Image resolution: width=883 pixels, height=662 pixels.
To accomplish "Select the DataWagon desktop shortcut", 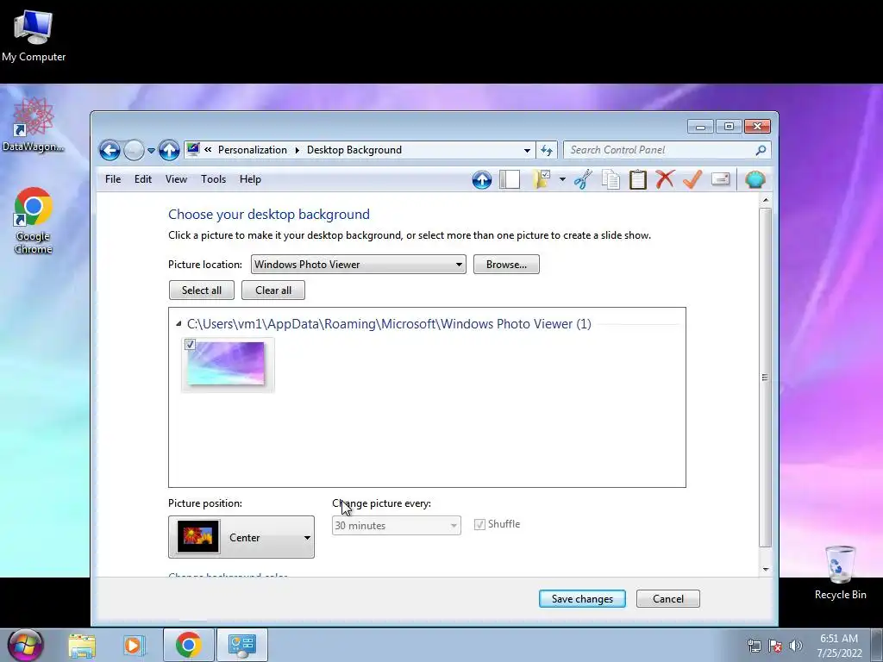I will [x=34, y=124].
